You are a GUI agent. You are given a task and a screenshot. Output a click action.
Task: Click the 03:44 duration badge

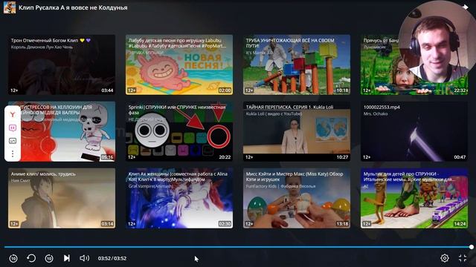(x=107, y=90)
